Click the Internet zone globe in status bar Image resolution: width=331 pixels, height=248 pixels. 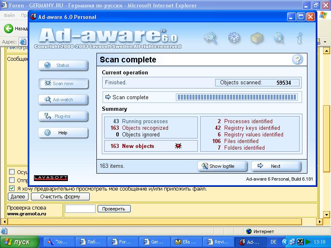tap(249, 231)
